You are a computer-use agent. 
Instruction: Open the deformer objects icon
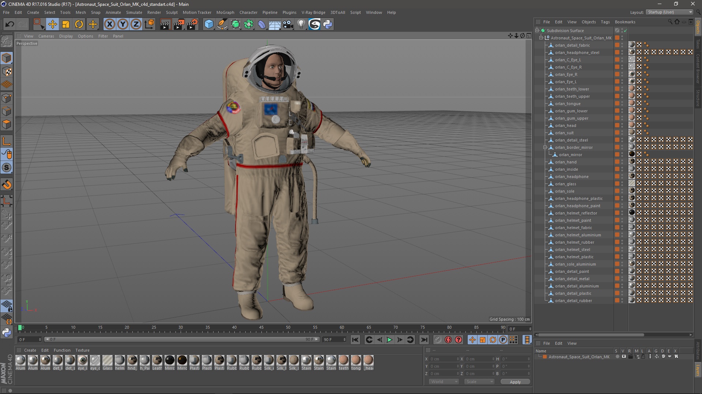262,24
